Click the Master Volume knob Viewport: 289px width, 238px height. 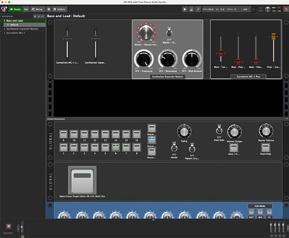[266, 131]
